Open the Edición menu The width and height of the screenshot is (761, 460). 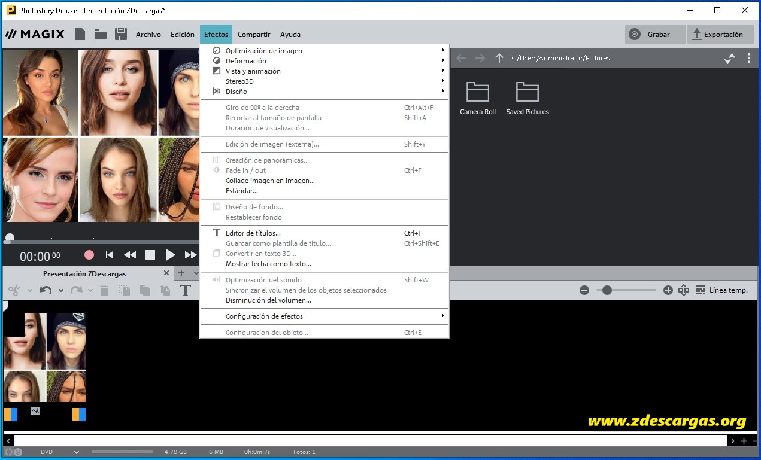click(183, 35)
